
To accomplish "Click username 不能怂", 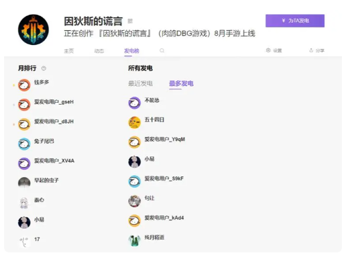I will [152, 100].
